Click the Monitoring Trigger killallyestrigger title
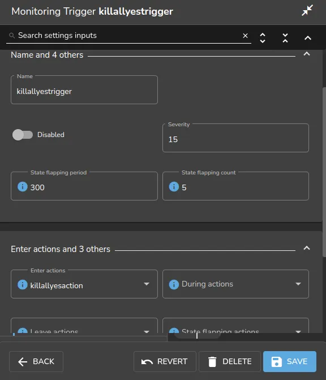 92,11
